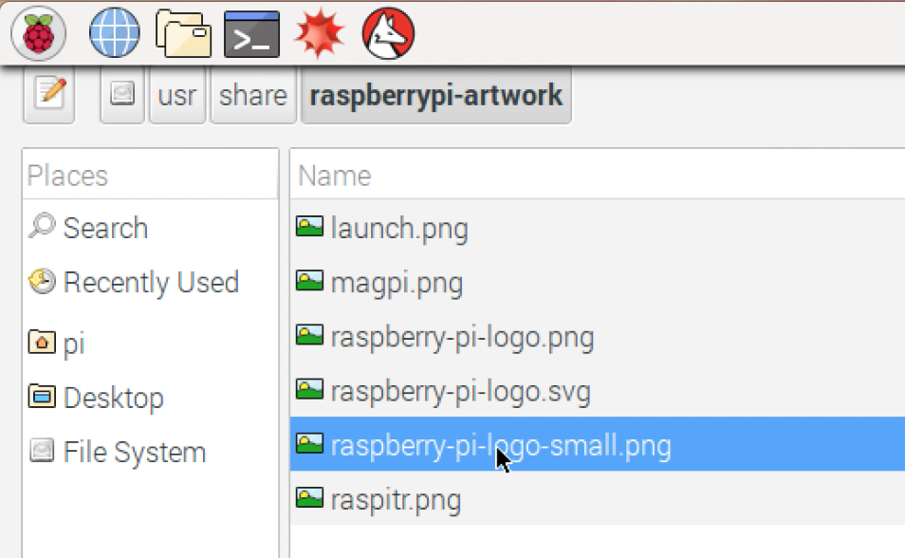
Task: Launch a terminal from the taskbar
Action: click(250, 32)
